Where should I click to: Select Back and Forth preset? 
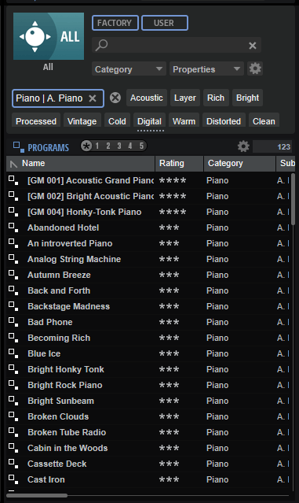[x=59, y=290]
